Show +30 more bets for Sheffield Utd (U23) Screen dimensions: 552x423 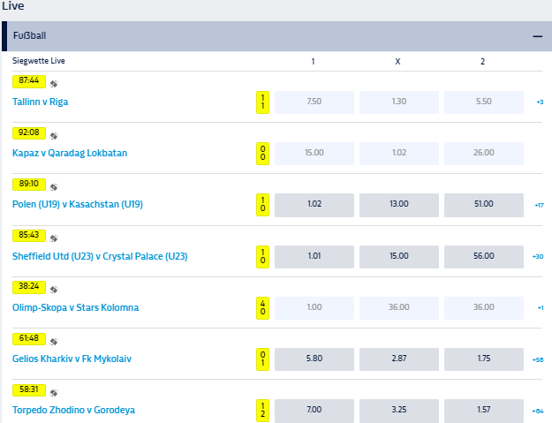[x=539, y=256]
